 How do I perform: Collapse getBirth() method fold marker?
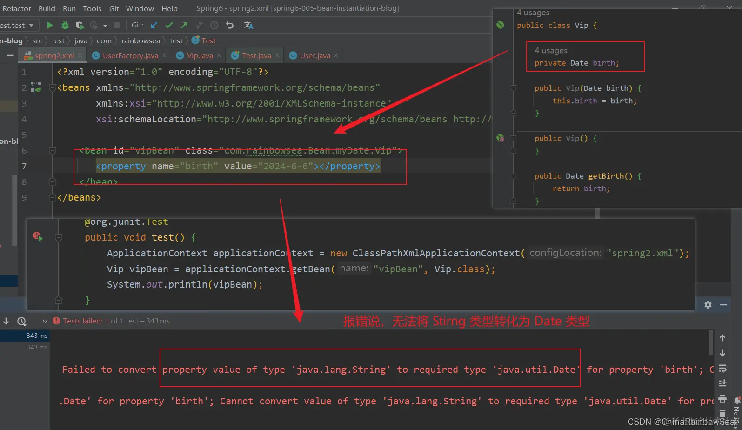pyautogui.click(x=514, y=176)
